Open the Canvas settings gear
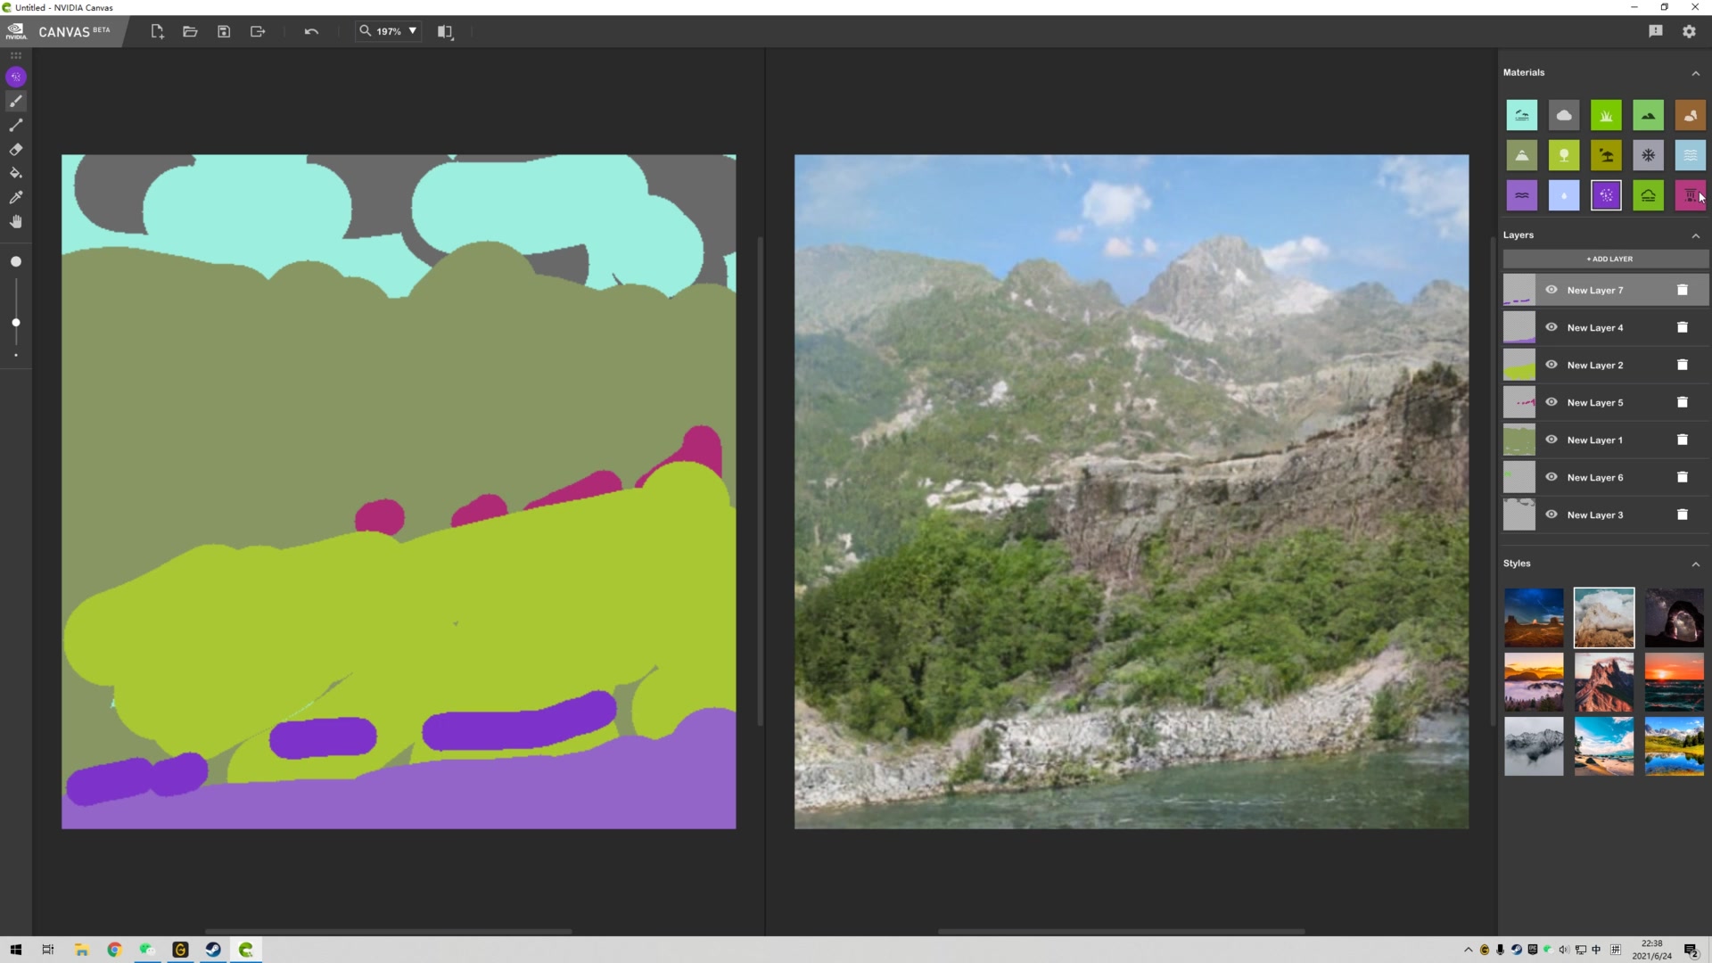1712x963 pixels. click(1688, 30)
